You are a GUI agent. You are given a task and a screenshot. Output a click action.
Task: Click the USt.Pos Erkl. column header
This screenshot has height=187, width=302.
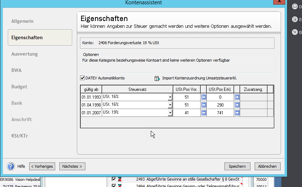(x=220, y=89)
